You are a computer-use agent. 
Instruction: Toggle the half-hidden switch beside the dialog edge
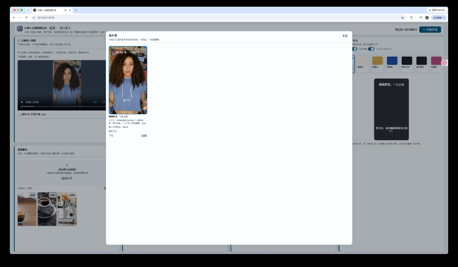[x=355, y=49]
